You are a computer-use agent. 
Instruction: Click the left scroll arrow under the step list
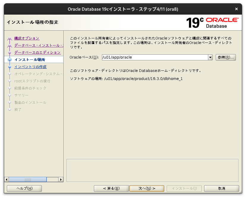coord(7,179)
